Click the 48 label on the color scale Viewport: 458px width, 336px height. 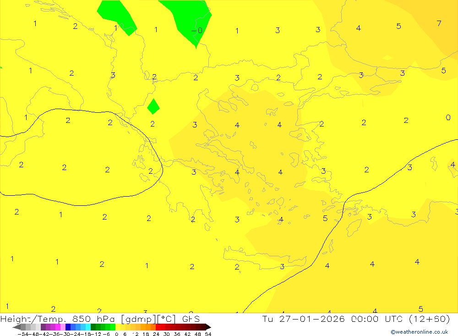point(198,334)
